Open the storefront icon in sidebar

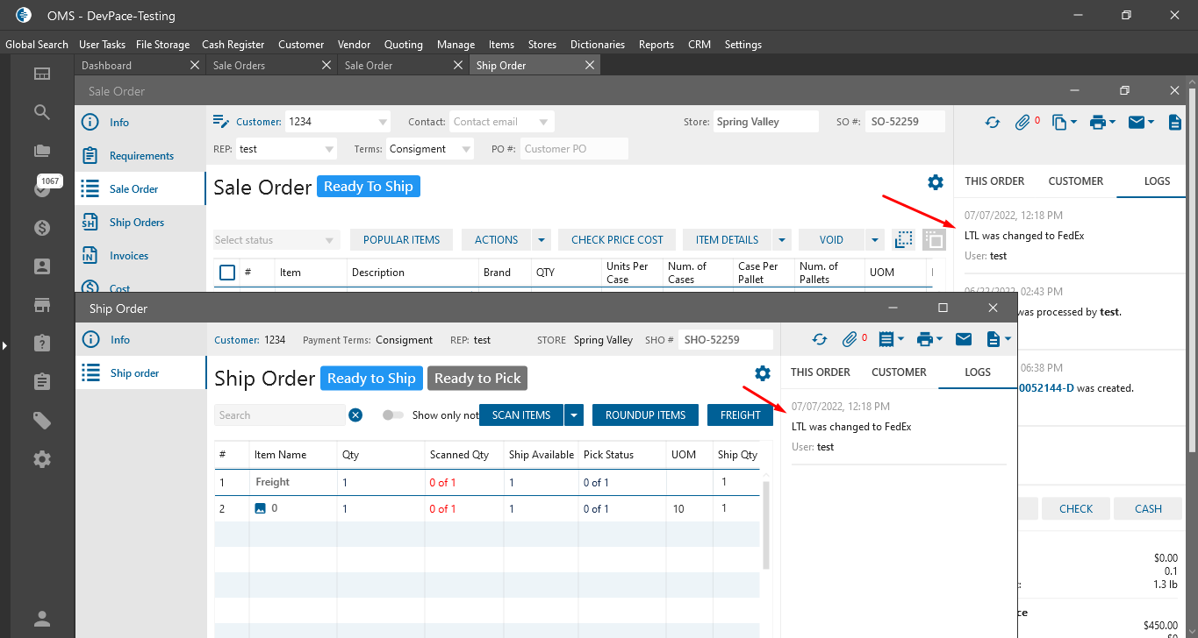pos(42,305)
